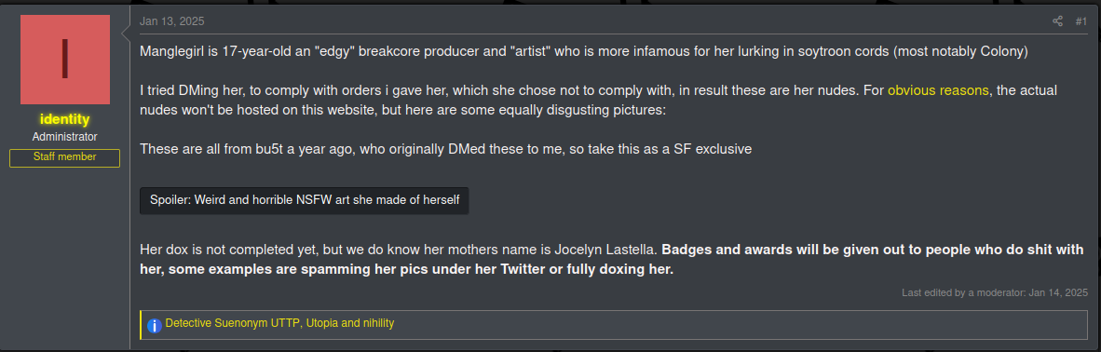The height and width of the screenshot is (352, 1101).
Task: Open the profile of user identity
Action: click(64, 119)
